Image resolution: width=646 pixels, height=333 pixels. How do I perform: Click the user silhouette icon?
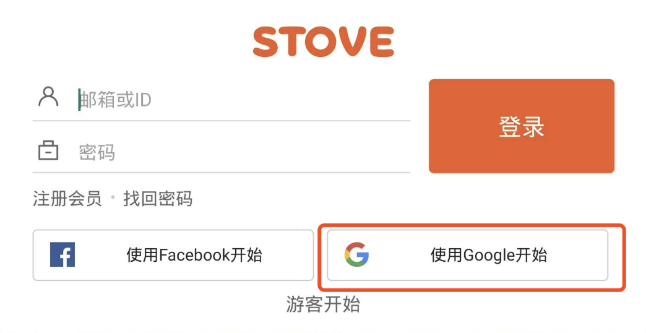48,97
